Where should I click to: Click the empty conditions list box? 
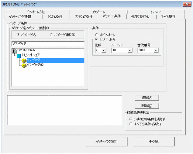tap(65, 110)
